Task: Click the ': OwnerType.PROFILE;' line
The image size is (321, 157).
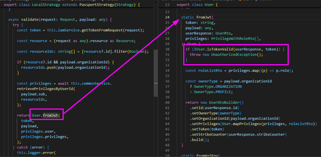Action: pyautogui.click(x=211, y=92)
